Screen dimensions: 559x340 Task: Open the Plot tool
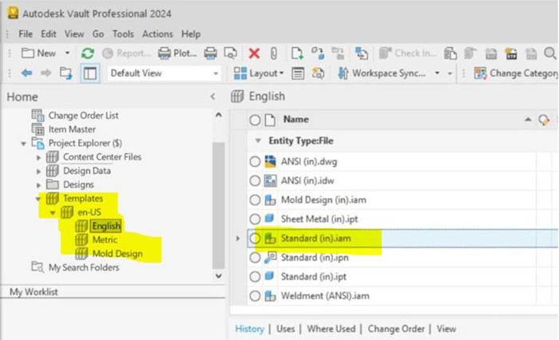point(177,53)
